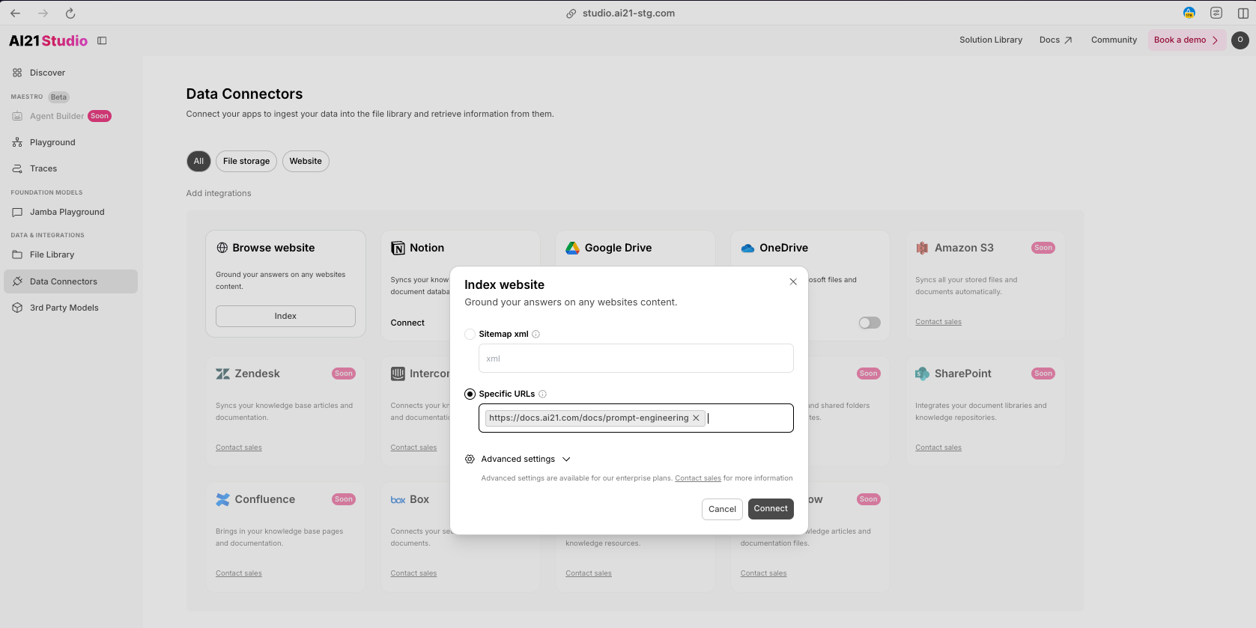The width and height of the screenshot is (1256, 628).
Task: Click the Amazon S3 logo icon
Action: [x=922, y=248]
